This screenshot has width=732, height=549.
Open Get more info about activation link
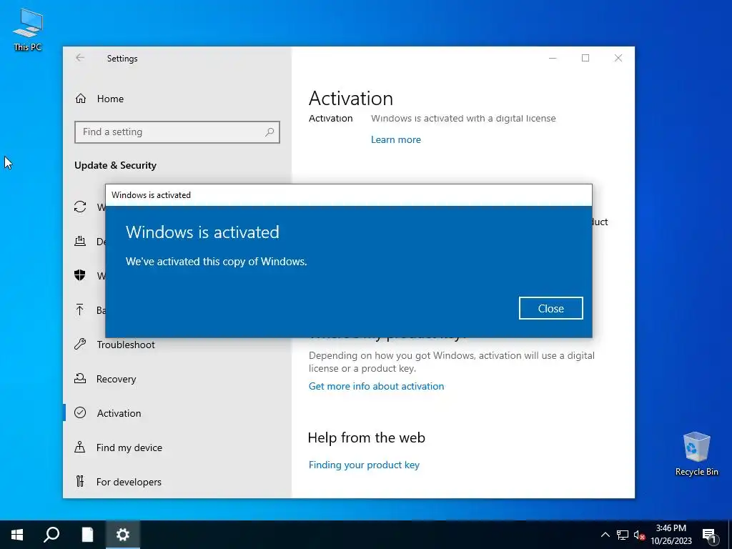(x=376, y=386)
